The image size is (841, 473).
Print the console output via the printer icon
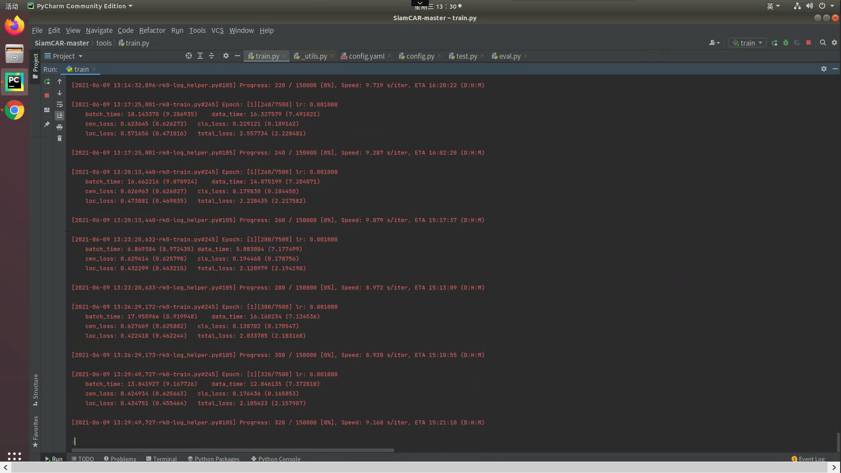point(60,127)
